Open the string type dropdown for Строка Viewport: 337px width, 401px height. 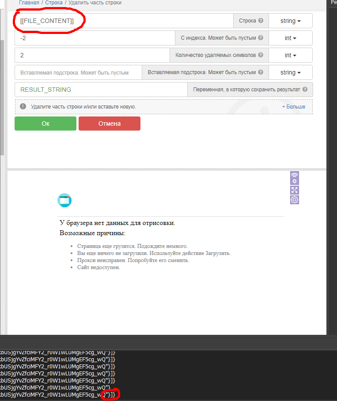pos(290,21)
